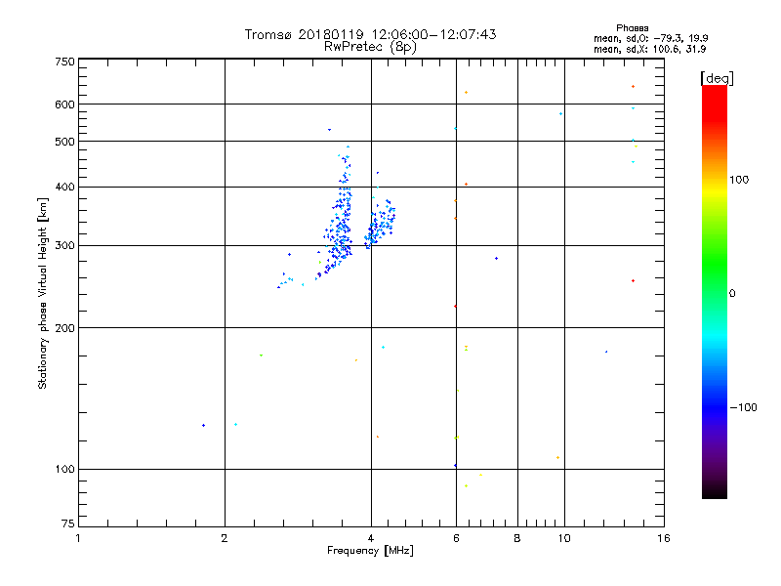Viewport: 781px width, 586px height.
Task: Click the "RwPretec (8p)" subtitle
Action: 370,47
